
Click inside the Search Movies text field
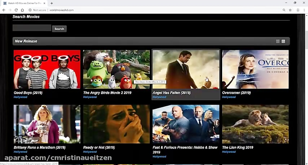[32, 28]
